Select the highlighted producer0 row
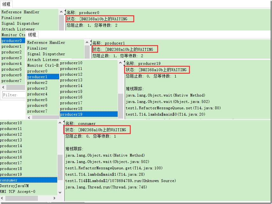272x204 pixels. [13, 41]
